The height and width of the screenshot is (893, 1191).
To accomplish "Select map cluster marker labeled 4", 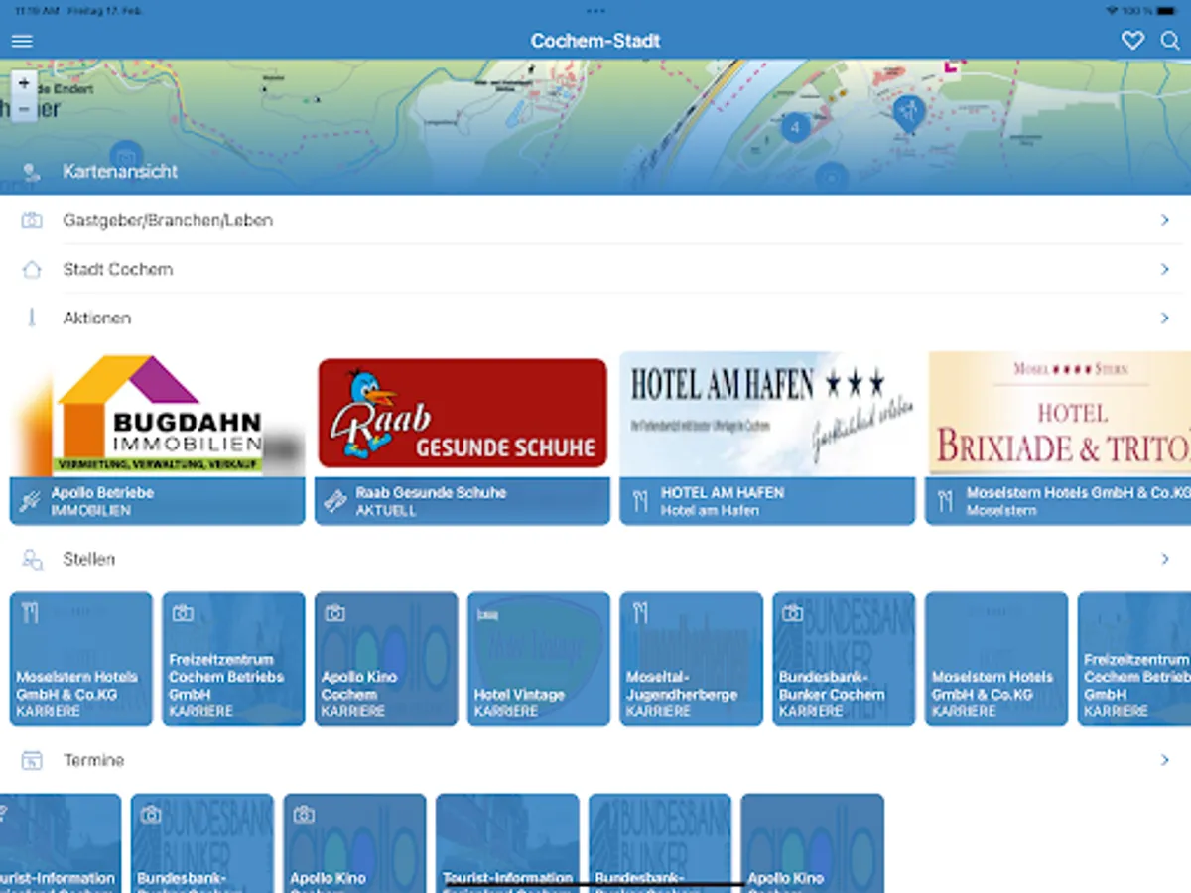I will [795, 127].
